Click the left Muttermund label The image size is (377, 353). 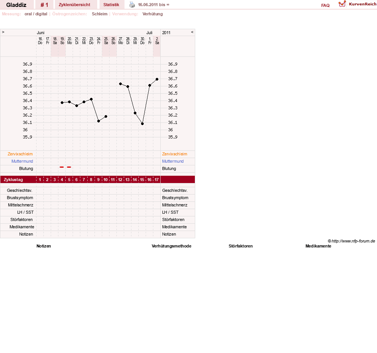point(22,161)
